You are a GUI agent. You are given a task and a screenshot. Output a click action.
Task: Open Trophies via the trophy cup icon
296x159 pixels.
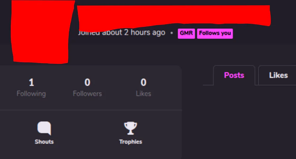click(131, 128)
